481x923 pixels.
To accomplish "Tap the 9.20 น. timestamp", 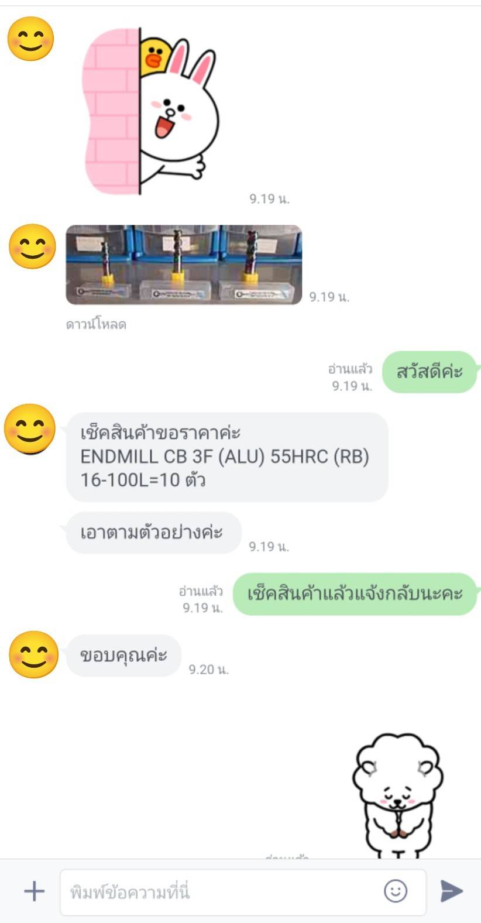I will pyautogui.click(x=208, y=669).
